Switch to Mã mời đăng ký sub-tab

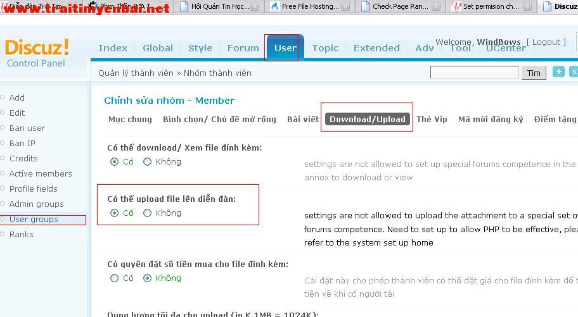491,120
